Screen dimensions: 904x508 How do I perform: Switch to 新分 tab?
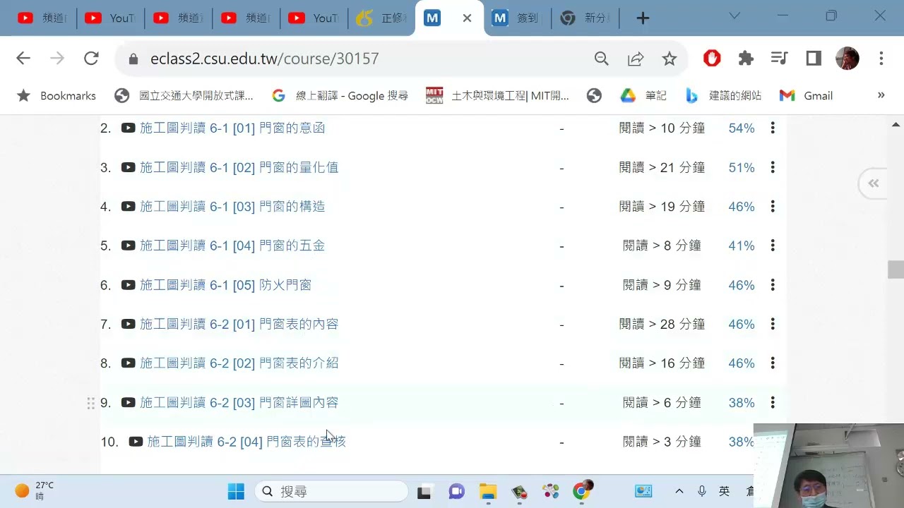[x=585, y=18]
